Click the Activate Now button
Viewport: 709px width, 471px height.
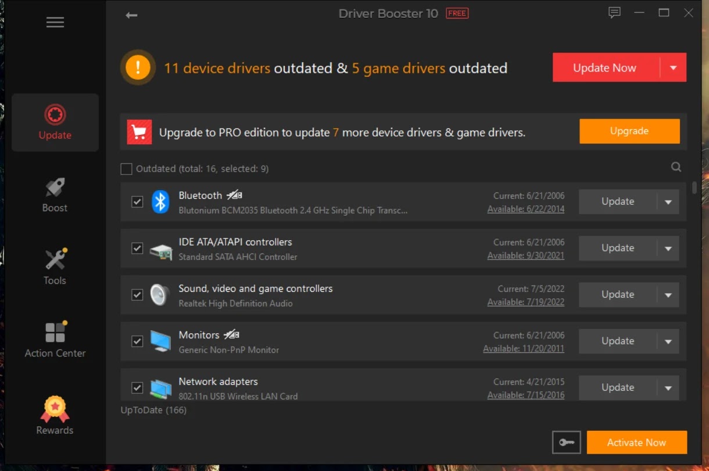[x=637, y=443]
